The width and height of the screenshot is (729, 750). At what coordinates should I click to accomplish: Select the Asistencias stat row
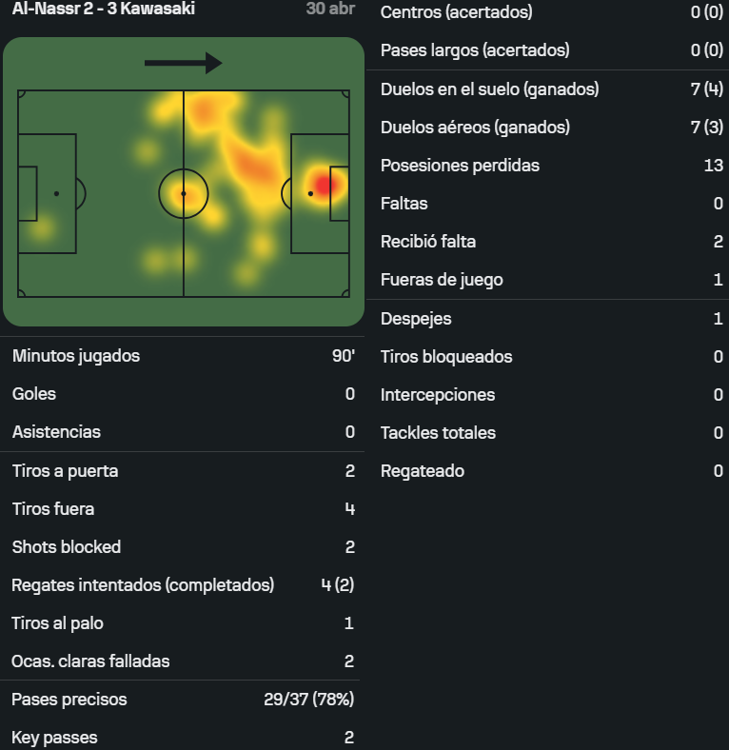[184, 432]
